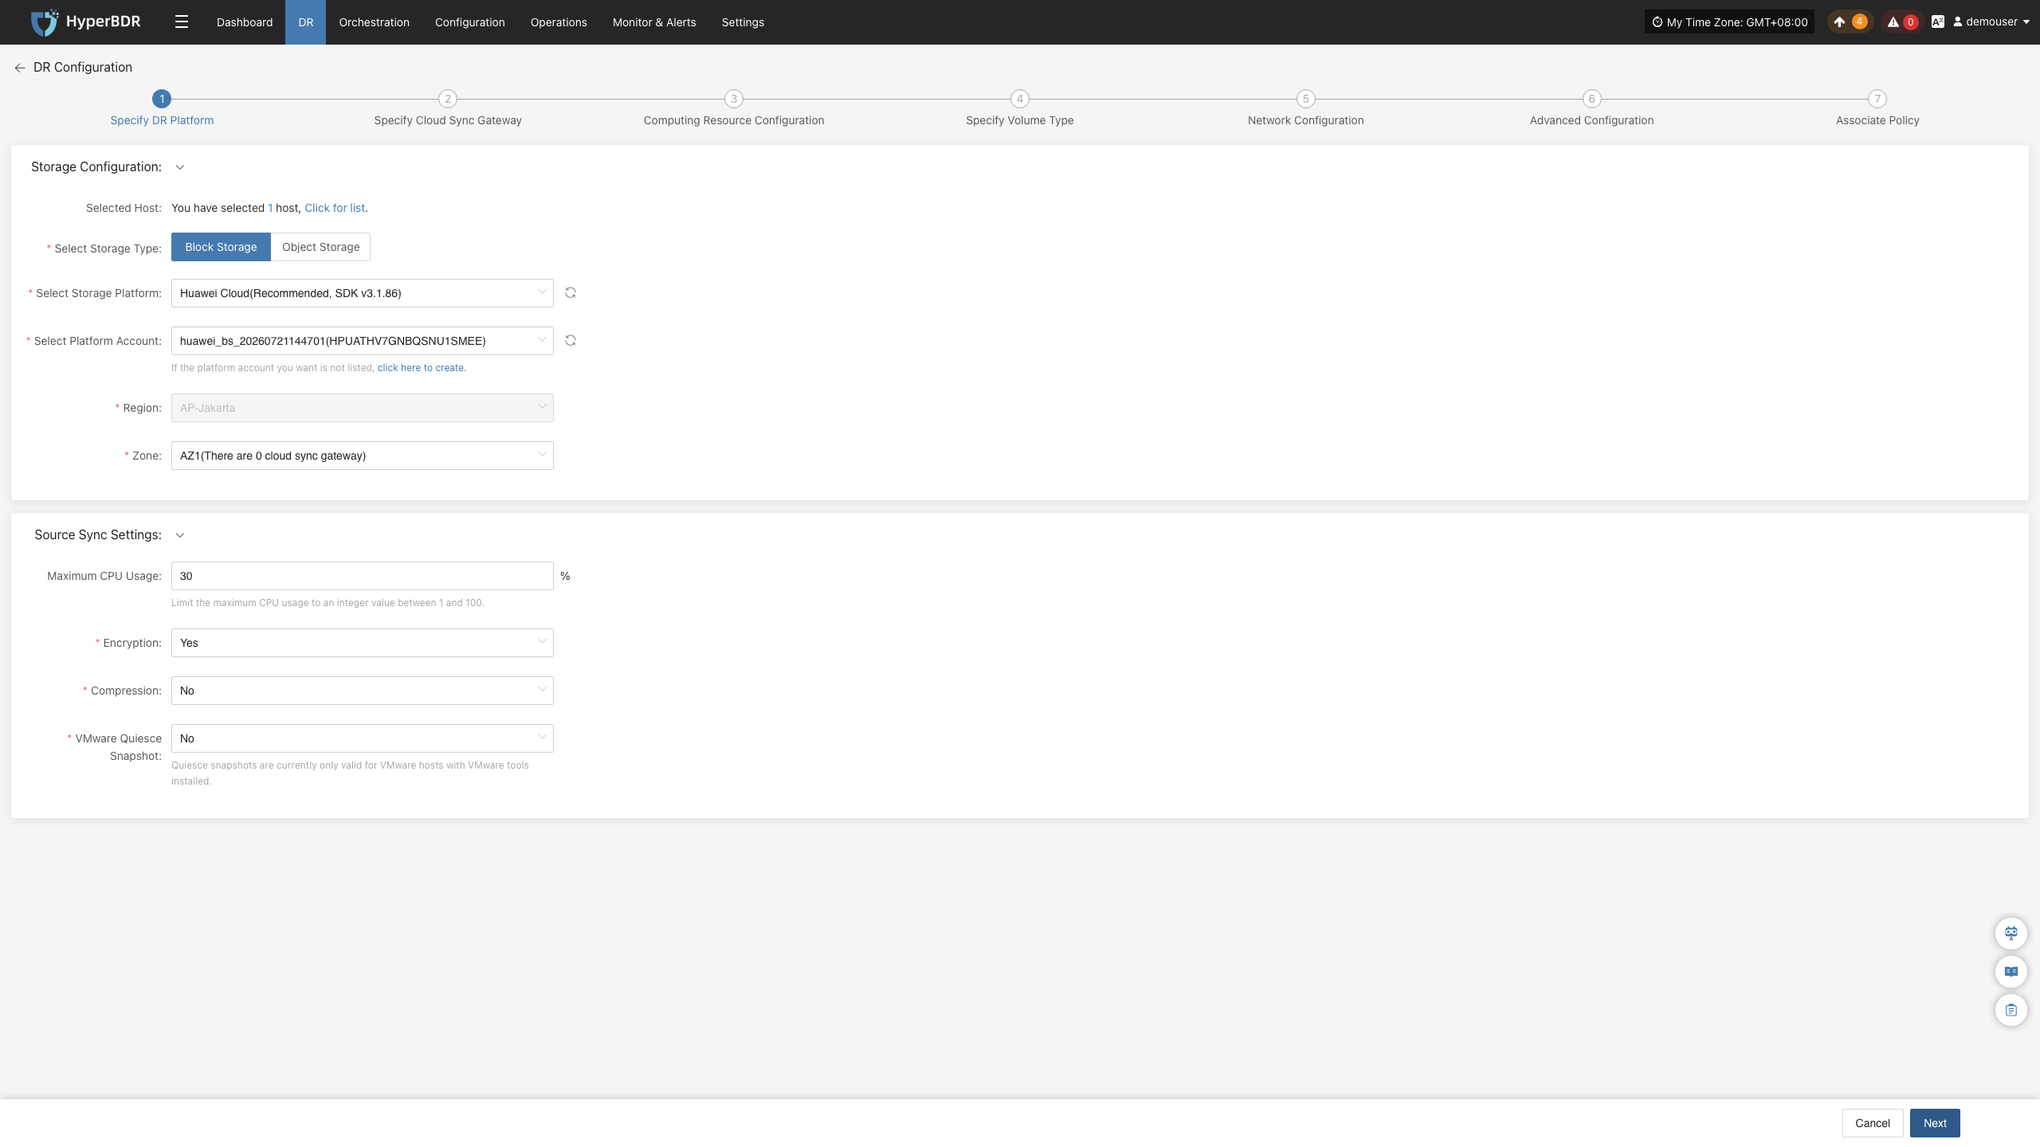Image resolution: width=2040 pixels, height=1147 pixels.
Task: Follow 'click here to create' account link
Action: 421,368
